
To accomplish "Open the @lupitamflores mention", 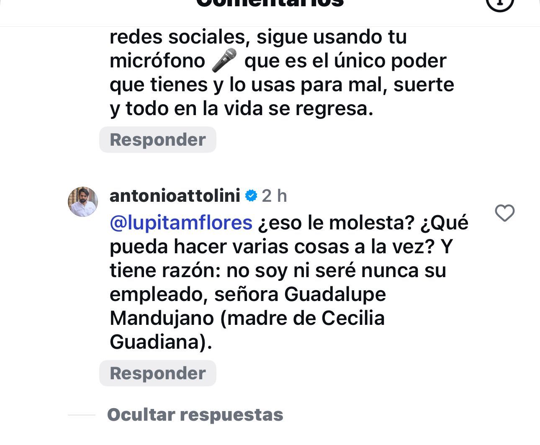I will [x=181, y=222].
